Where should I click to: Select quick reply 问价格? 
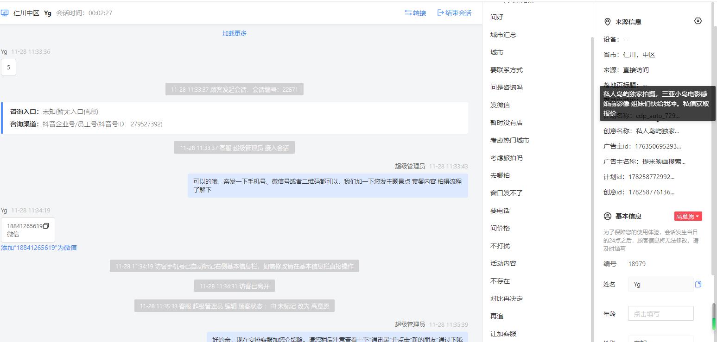click(x=500, y=228)
